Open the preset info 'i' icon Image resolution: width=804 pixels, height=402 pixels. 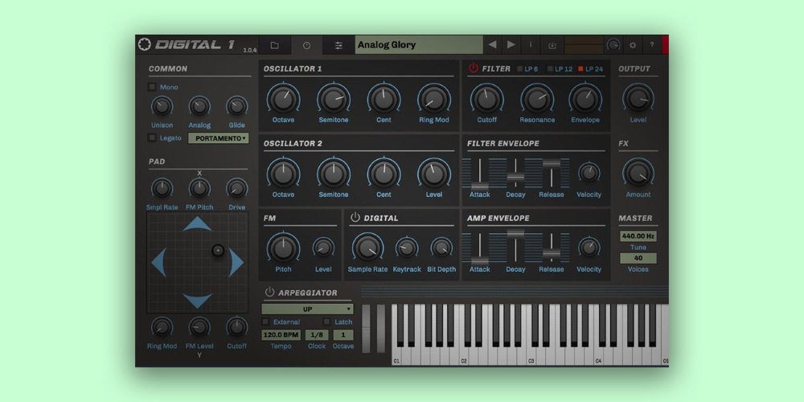point(530,44)
